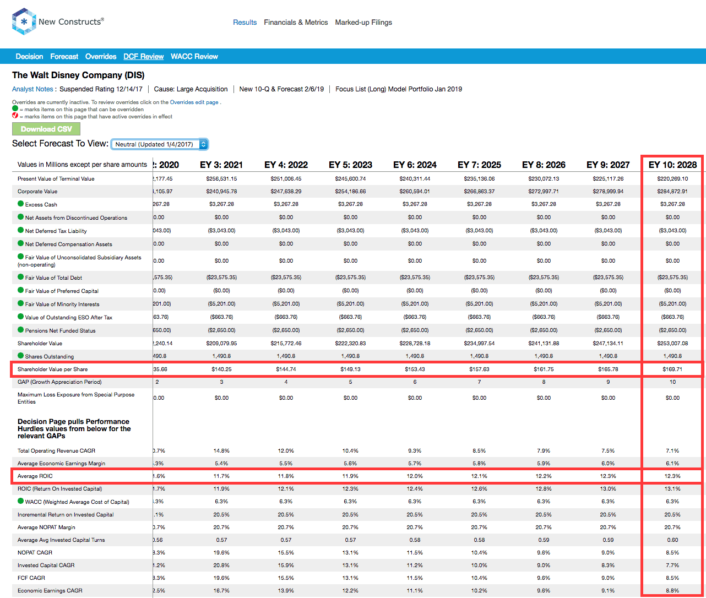Click Shareholder Value $253,007.08 cell
This screenshot has width=706, height=598.
point(672,343)
